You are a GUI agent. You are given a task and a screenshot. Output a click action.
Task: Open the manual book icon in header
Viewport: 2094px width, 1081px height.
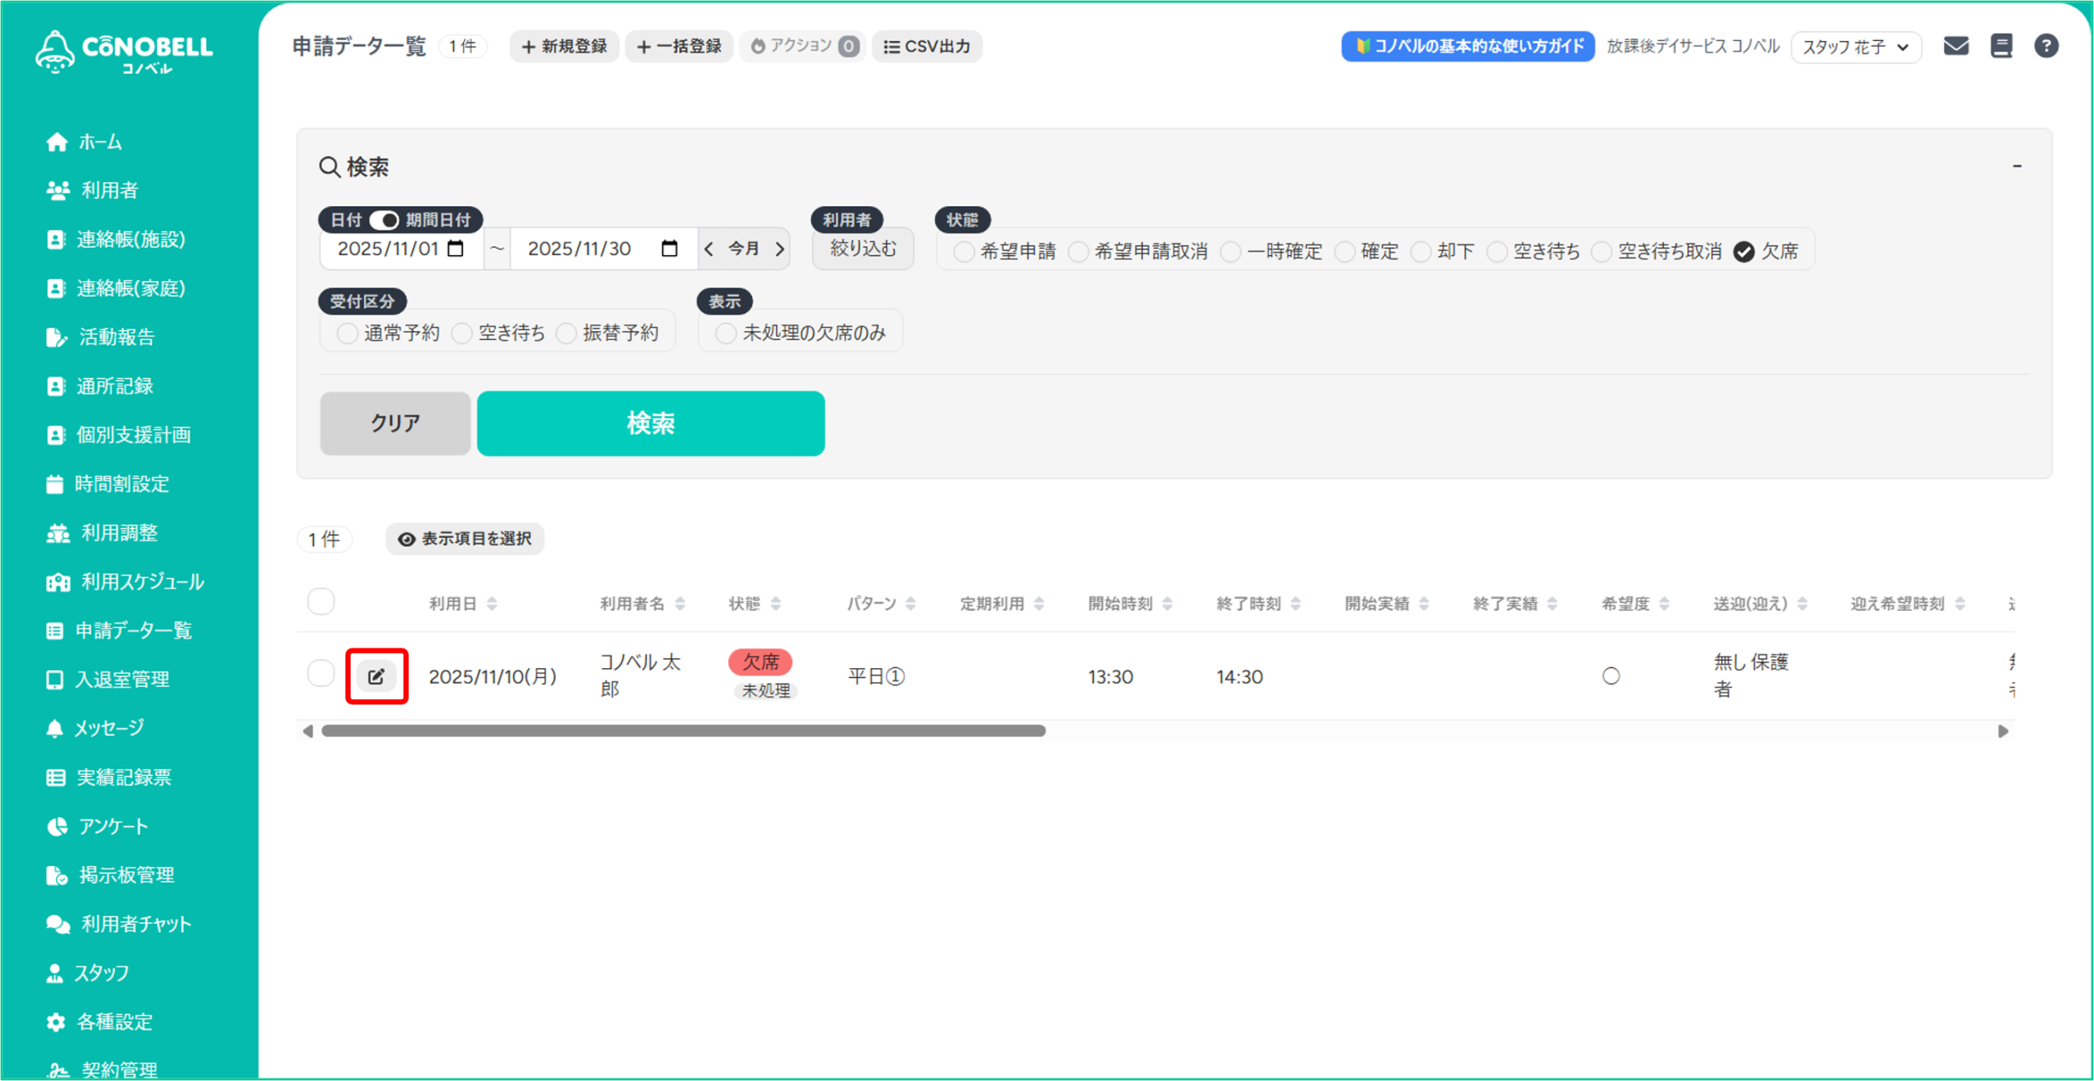pos(2002,46)
